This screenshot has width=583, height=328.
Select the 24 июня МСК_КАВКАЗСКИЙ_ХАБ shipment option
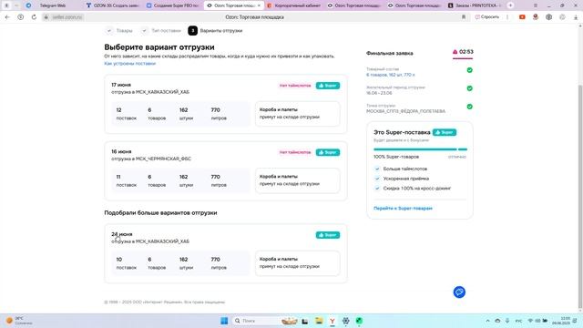point(225,253)
